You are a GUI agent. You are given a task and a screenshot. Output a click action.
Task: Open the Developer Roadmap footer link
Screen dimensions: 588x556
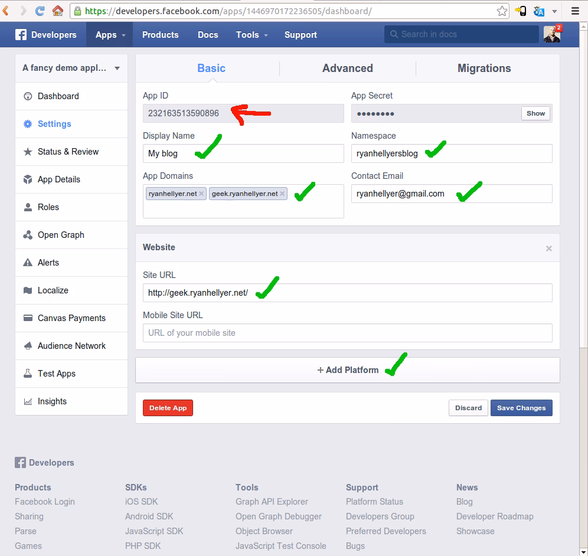pos(495,516)
